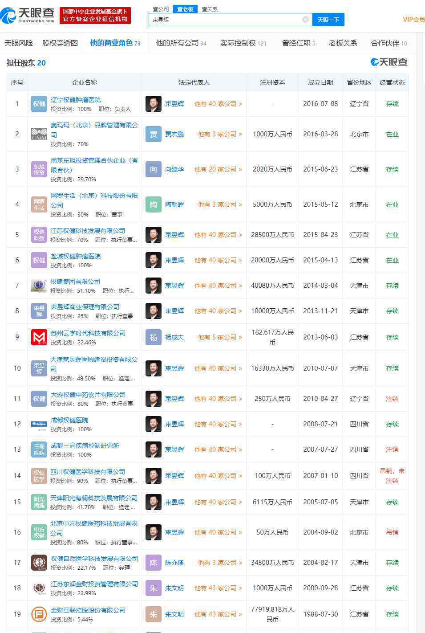Expand 他有 5 家公司 for 杨成夫
Viewport: 425px width, 633px height.
(x=220, y=337)
